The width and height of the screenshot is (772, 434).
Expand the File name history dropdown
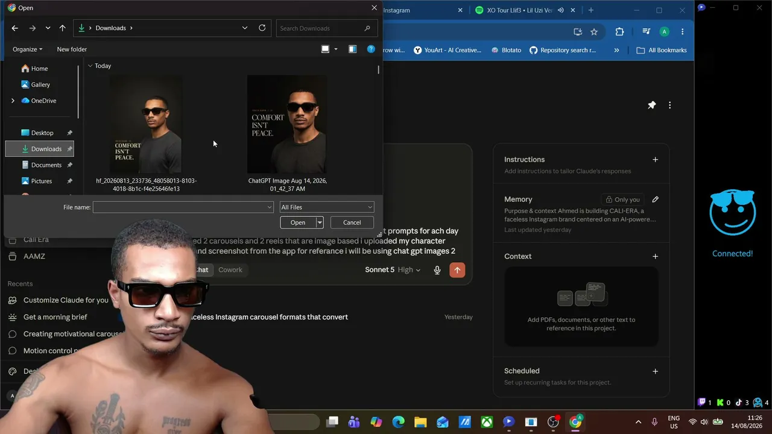pyautogui.click(x=269, y=207)
